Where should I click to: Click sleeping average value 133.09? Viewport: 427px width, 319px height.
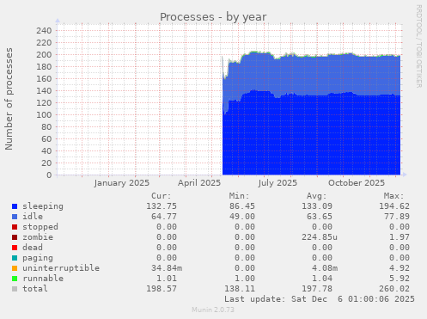pyautogui.click(x=317, y=206)
